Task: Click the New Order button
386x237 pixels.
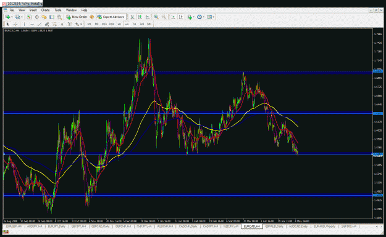Action: click(77, 17)
